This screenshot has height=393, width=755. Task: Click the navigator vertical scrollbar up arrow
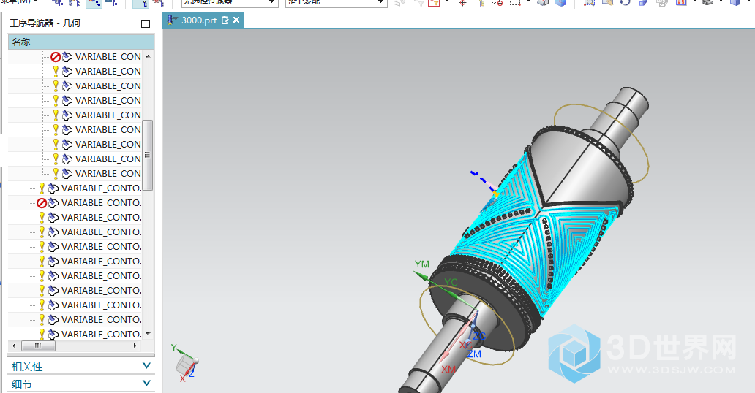point(148,56)
